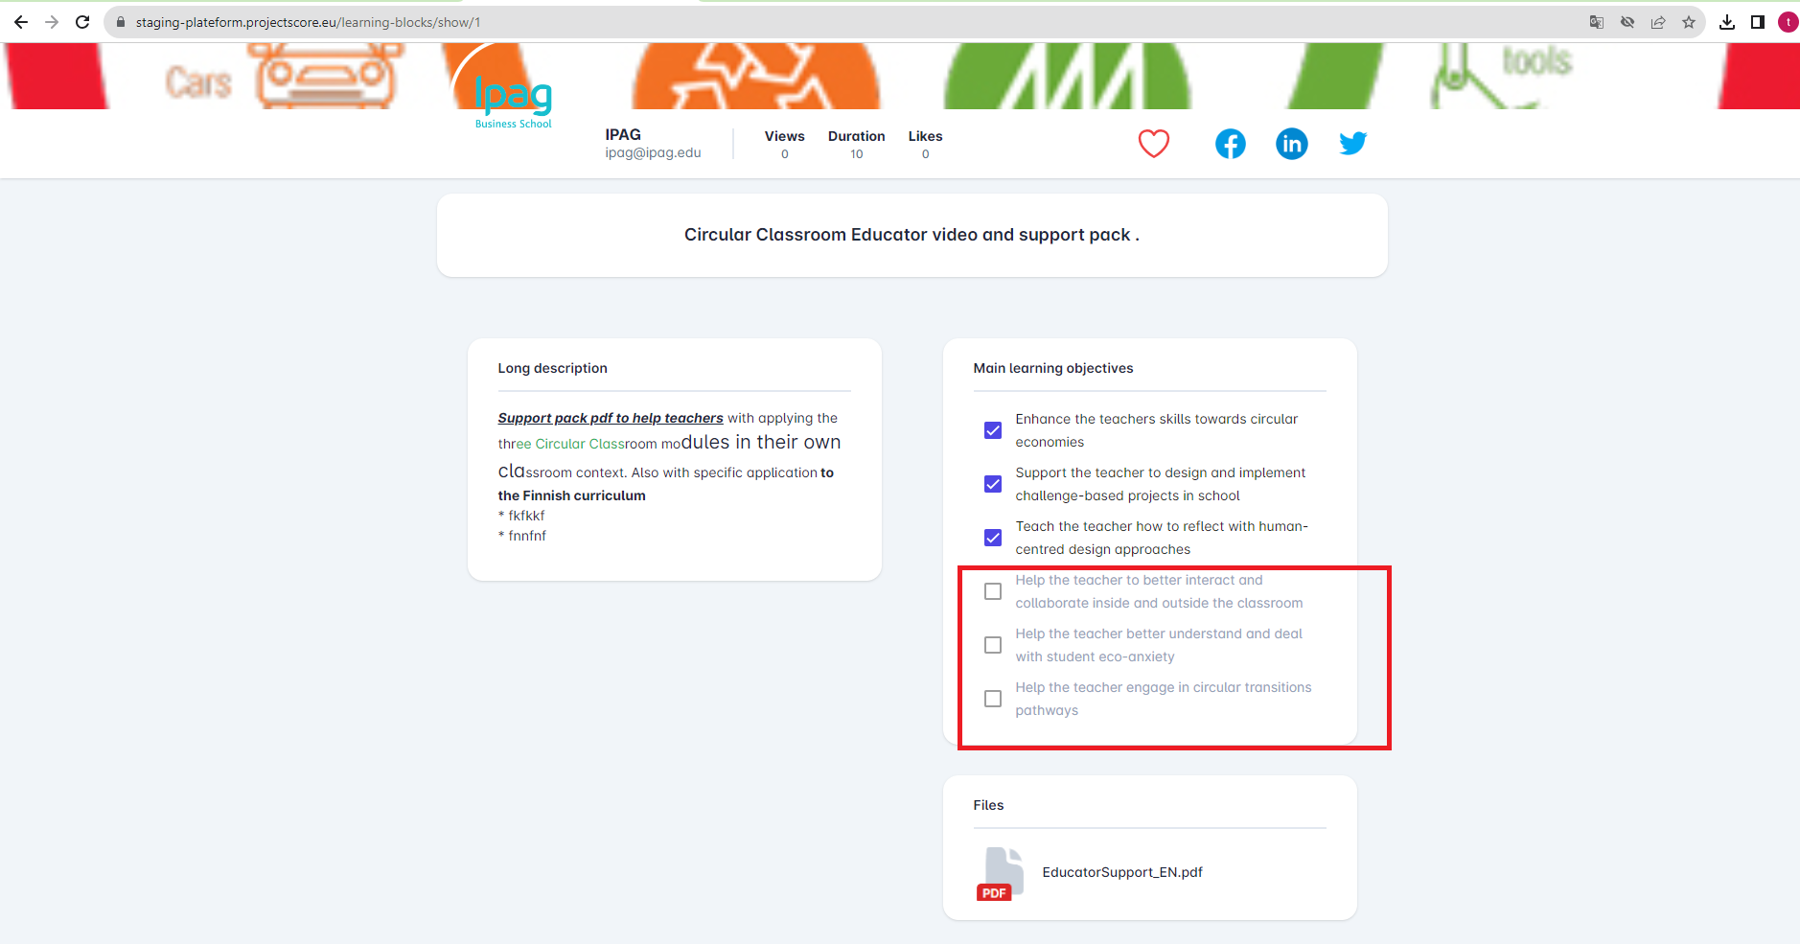Viewport: 1800px width, 944px height.
Task: Toggle 'Teach the teacher how to reflect' checkbox
Action: click(x=993, y=538)
